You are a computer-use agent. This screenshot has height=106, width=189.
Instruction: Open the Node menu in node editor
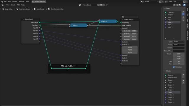23,5
